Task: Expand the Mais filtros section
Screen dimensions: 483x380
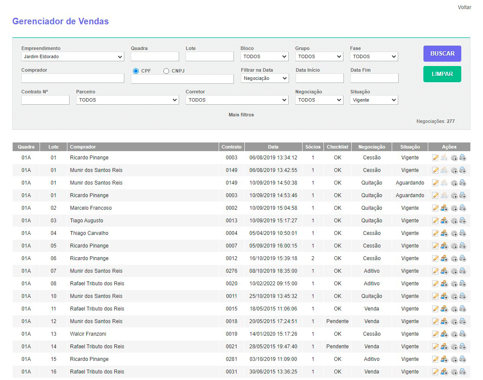Action: [241, 115]
